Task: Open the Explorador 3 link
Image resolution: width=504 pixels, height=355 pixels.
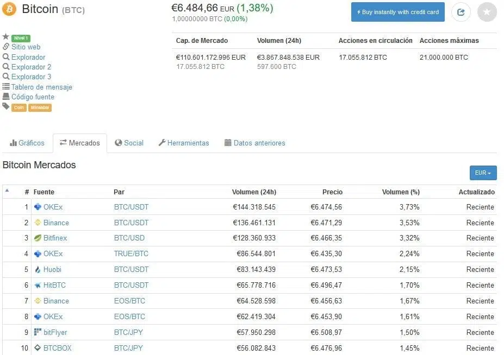Action: (x=31, y=77)
